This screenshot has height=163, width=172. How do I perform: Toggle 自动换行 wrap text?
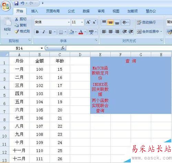(x=146, y=22)
